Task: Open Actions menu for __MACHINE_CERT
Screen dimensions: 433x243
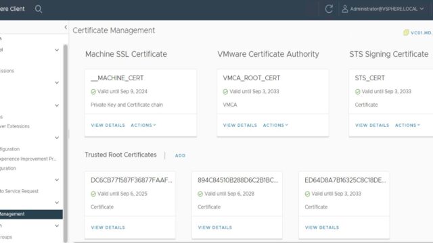Action: coord(143,125)
